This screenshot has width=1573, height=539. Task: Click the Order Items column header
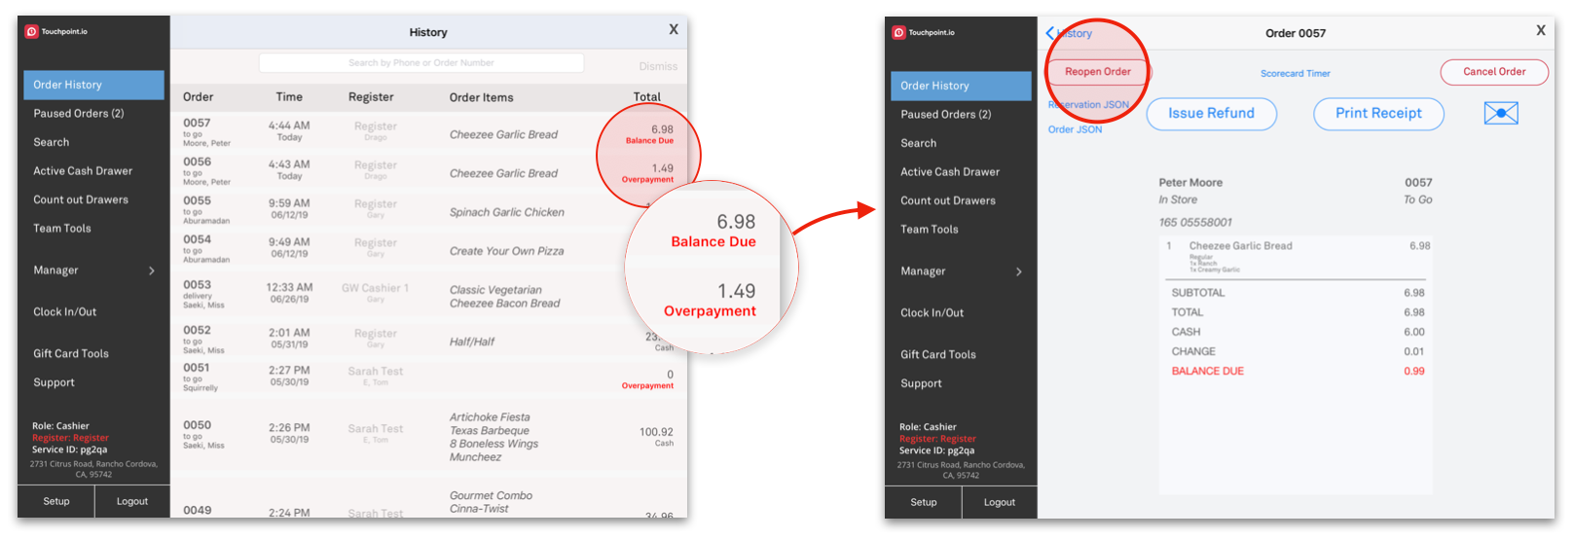click(x=481, y=97)
